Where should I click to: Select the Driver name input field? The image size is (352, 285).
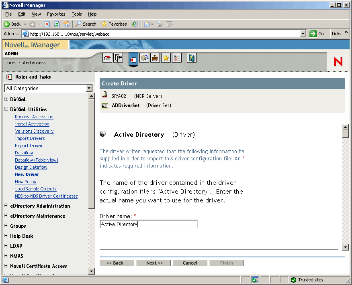pos(148,224)
